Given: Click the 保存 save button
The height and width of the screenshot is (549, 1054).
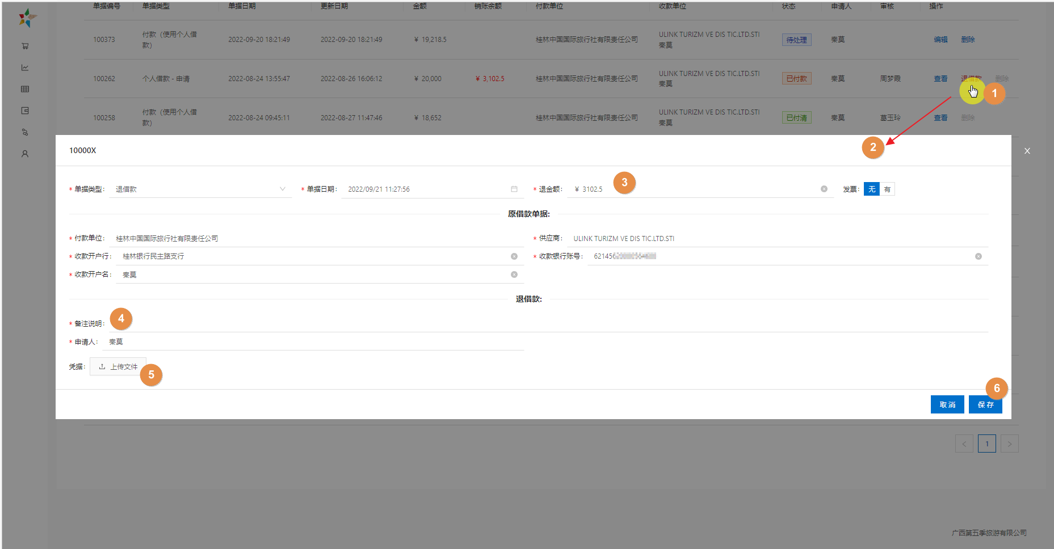Looking at the screenshot, I should click(985, 404).
